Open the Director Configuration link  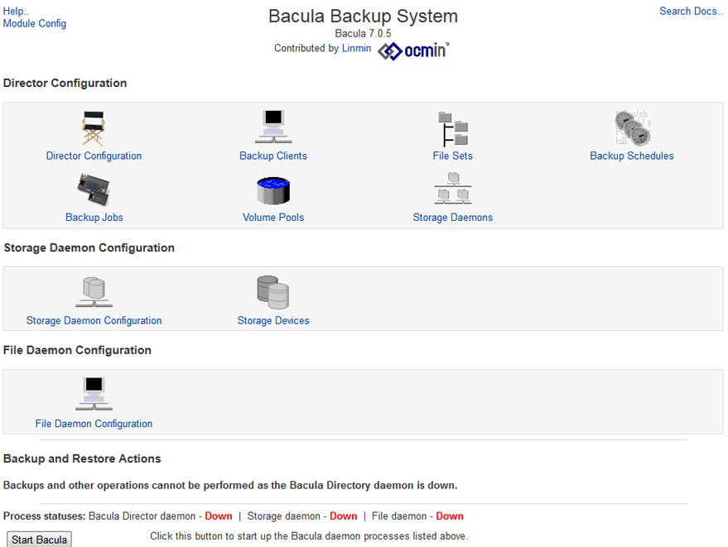(x=94, y=156)
